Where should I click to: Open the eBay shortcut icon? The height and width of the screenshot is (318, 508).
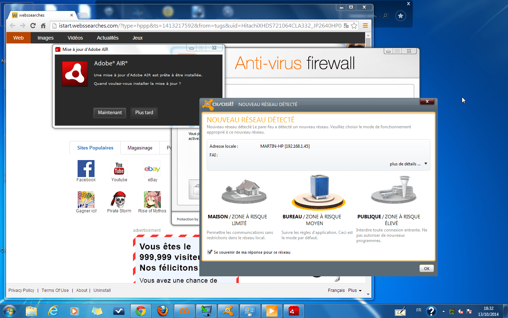(152, 169)
